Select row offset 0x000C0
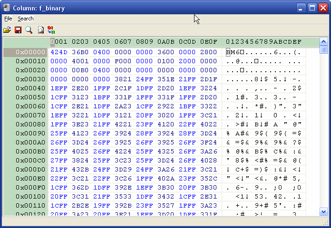Image resolution: width=331 pixels, height=228 pixels. pyautogui.click(x=30, y=161)
